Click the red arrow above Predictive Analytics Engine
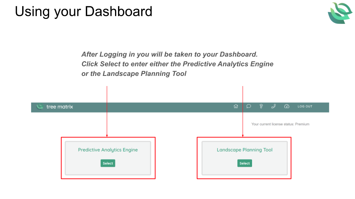 coord(107,111)
